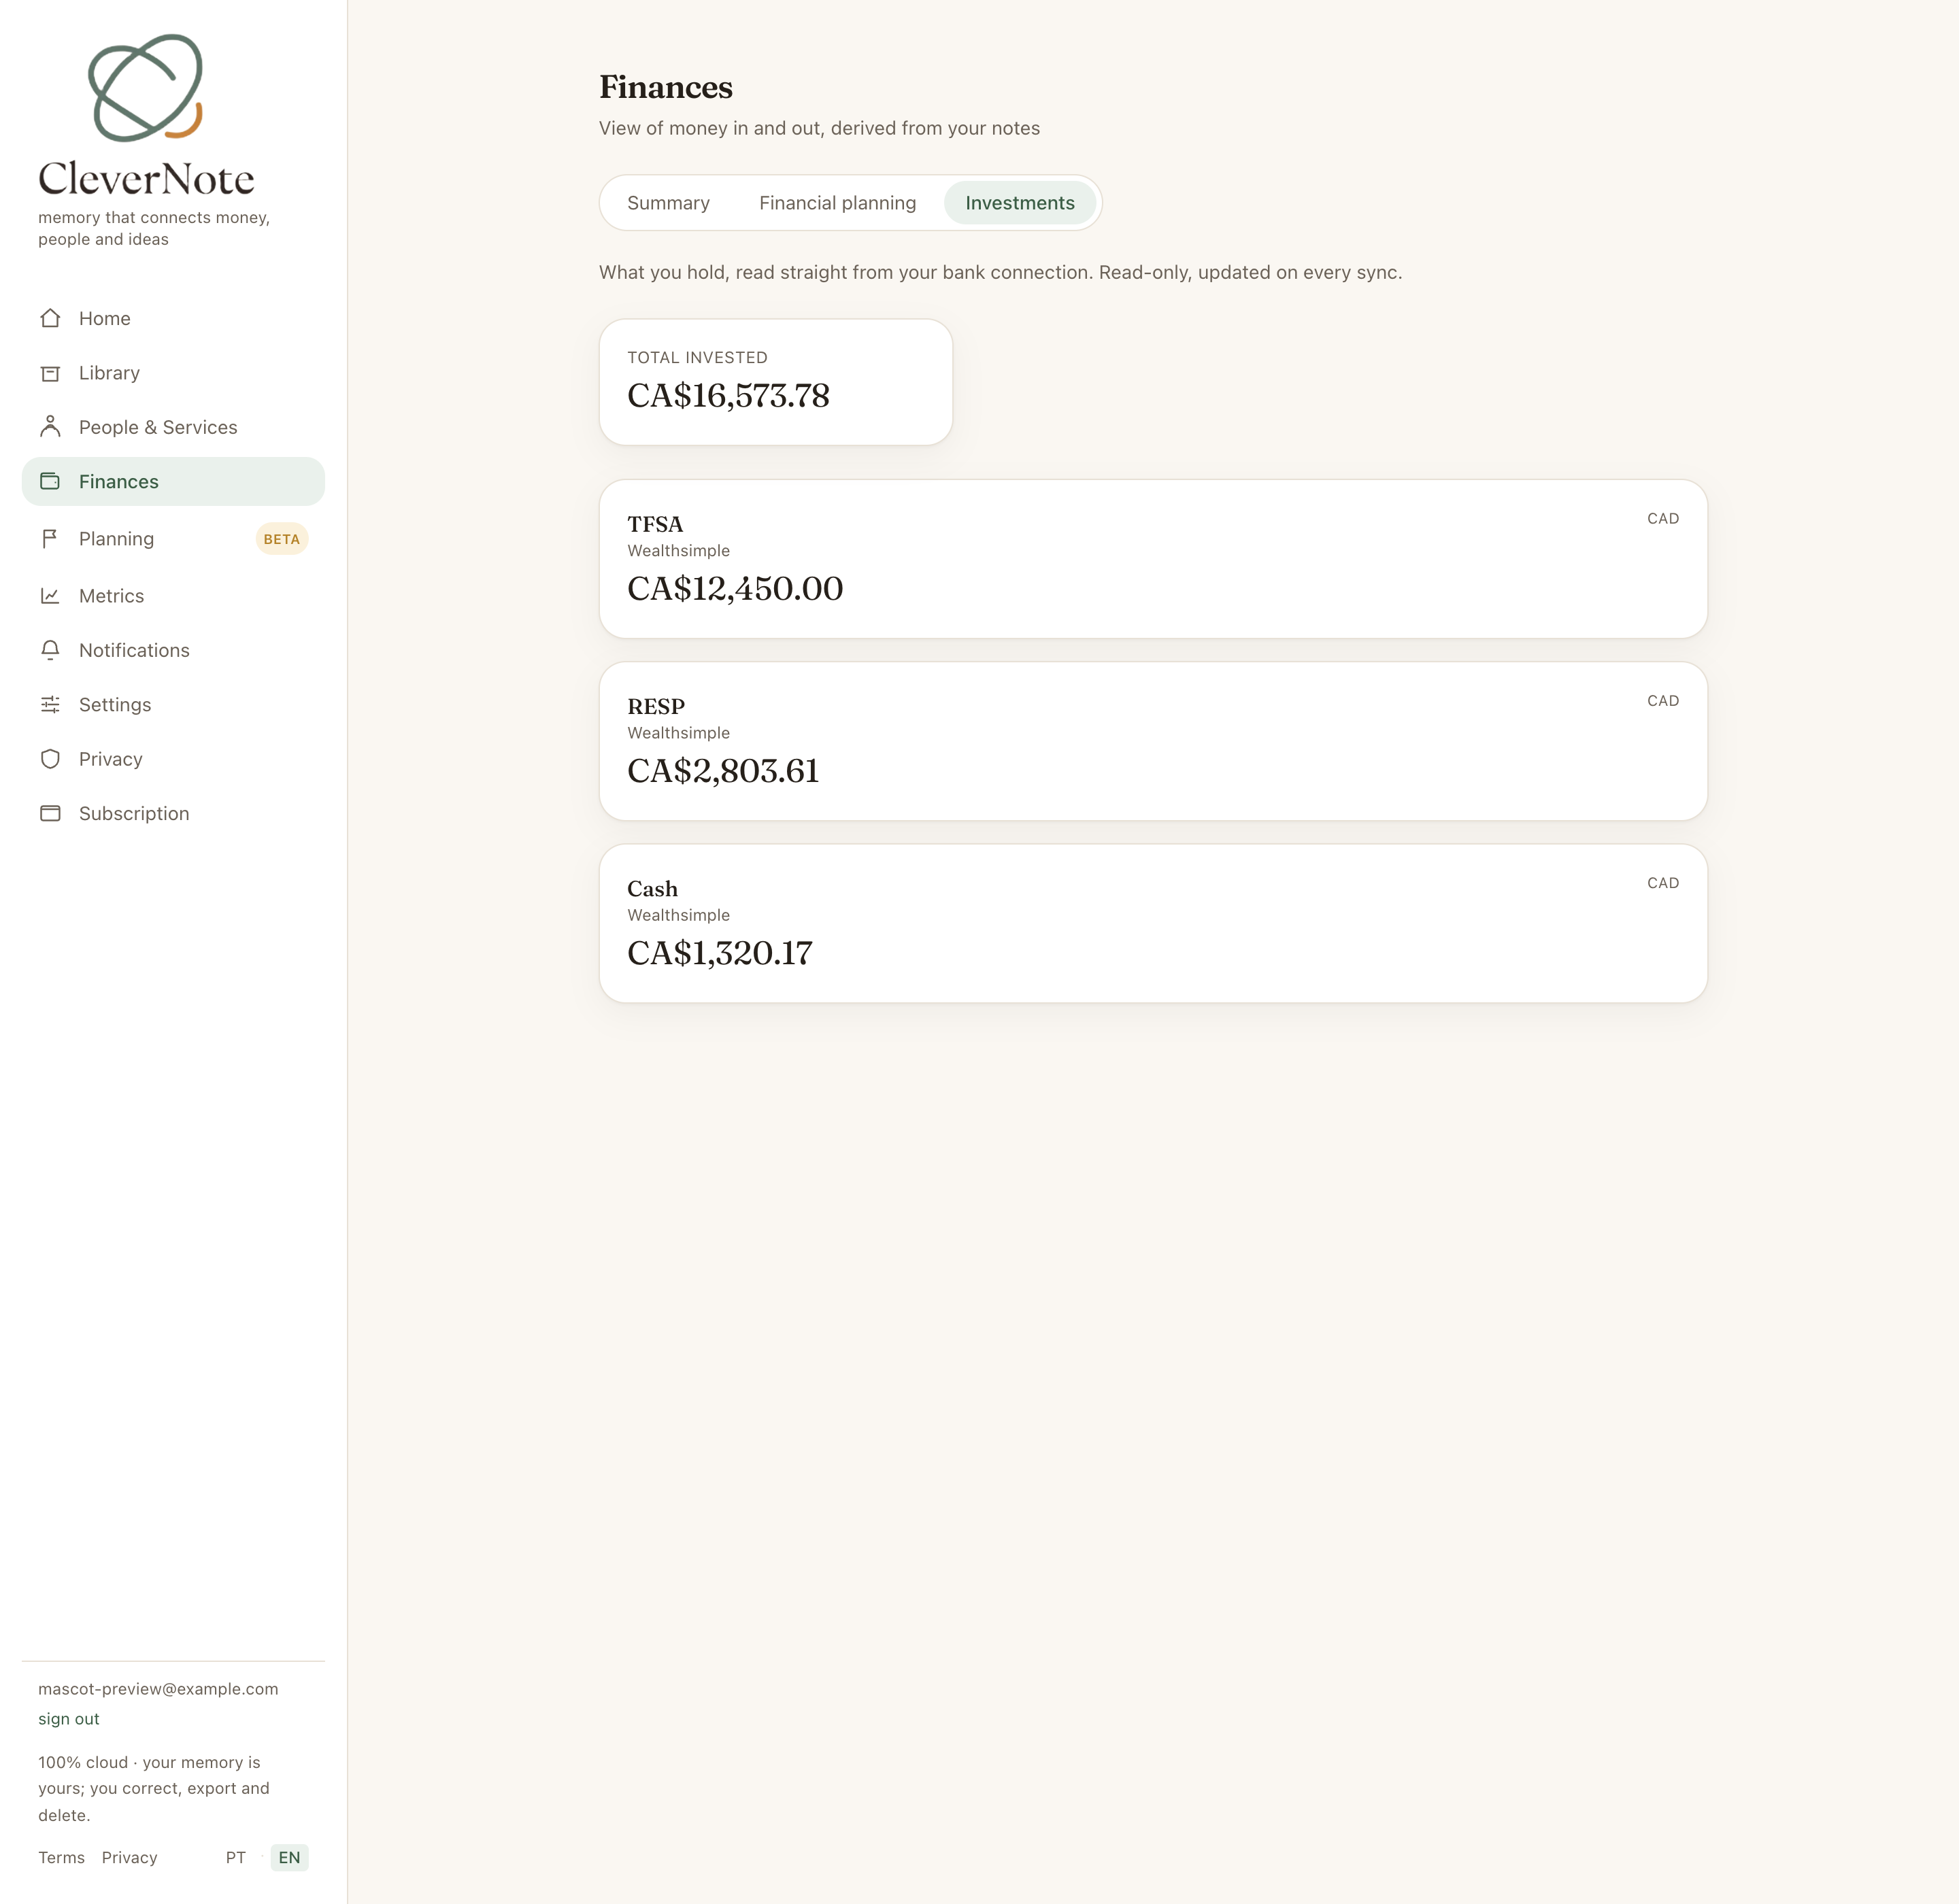Click the Cash account name
Viewport: 1959px width, 1904px height.
[652, 889]
